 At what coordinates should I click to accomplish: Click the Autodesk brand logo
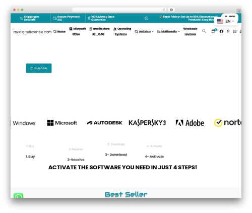104,123
